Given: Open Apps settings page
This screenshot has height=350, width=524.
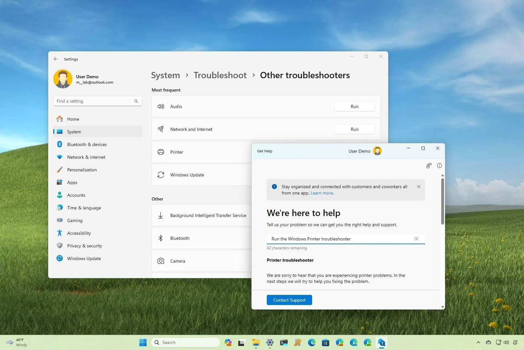Looking at the screenshot, I should 98,182.
